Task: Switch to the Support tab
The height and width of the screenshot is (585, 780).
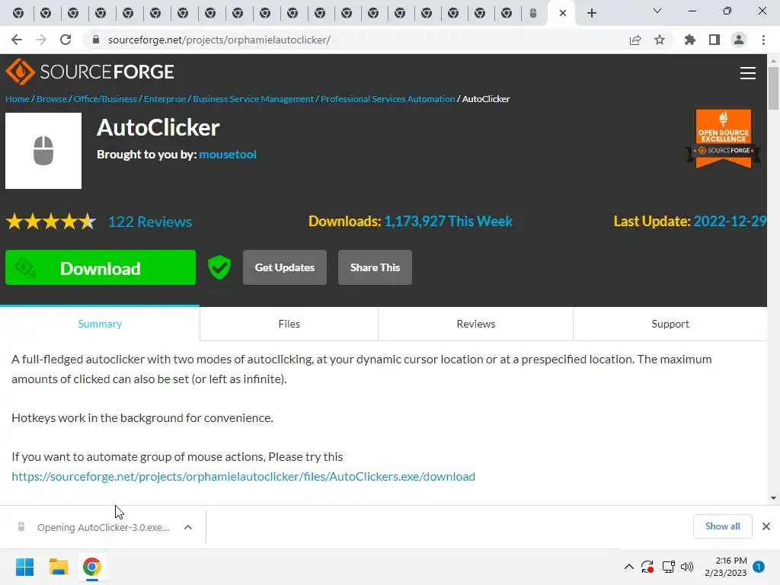Action: pos(670,324)
